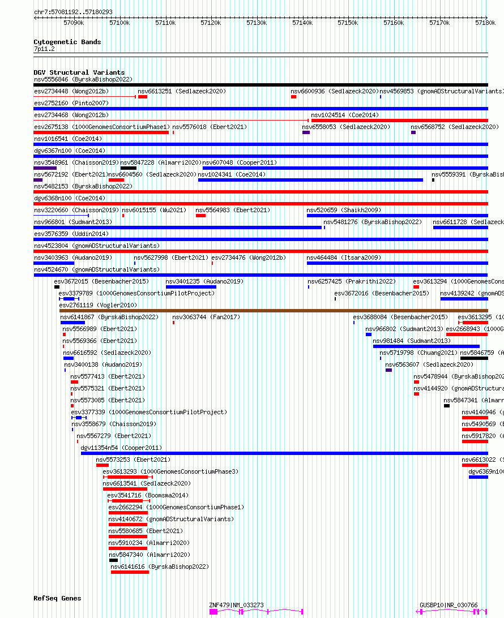Select dgv6367n100 (Coe2014) variant
504x618 pixels.
70,151
